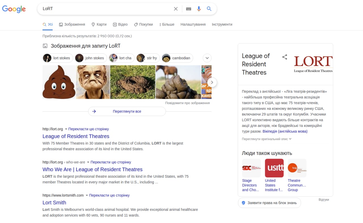
Task: Click the Люди також шукають heading
Action: pyautogui.click(x=267, y=153)
